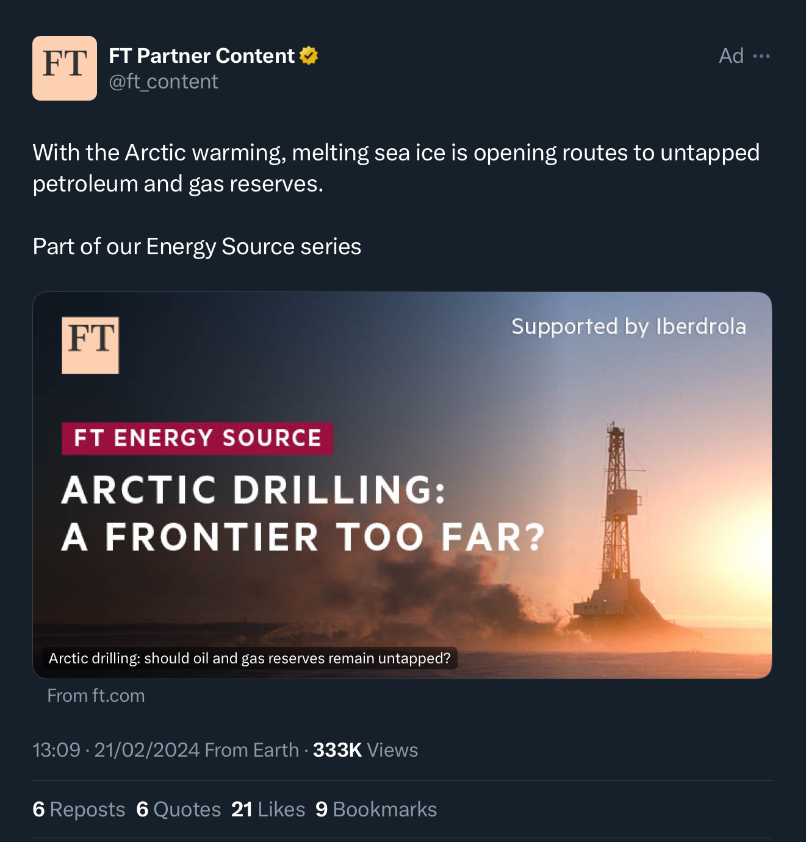Click the Ad label on the promoted post
Screen dimensions: 806x842
click(731, 55)
